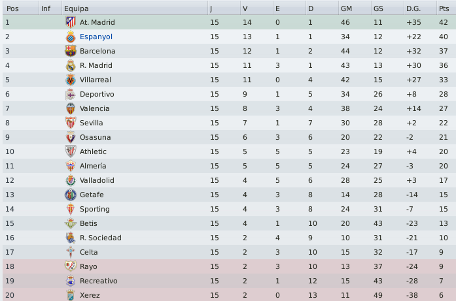Click the Barcelona club crest
The height and width of the screenshot is (301, 456).
(71, 51)
